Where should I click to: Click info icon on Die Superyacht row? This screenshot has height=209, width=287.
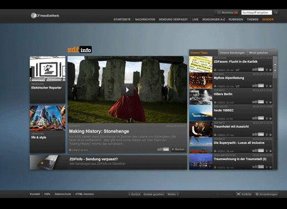[267, 151]
